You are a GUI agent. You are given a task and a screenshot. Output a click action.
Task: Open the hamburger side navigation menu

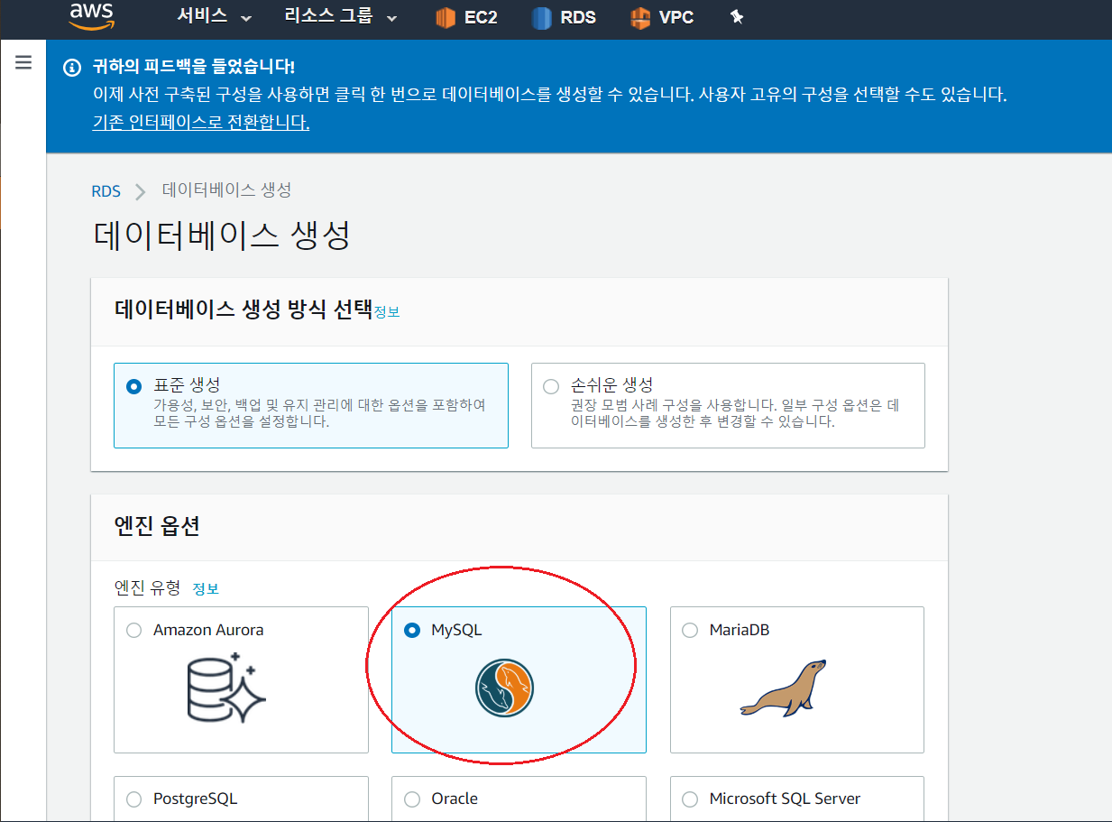(x=23, y=62)
